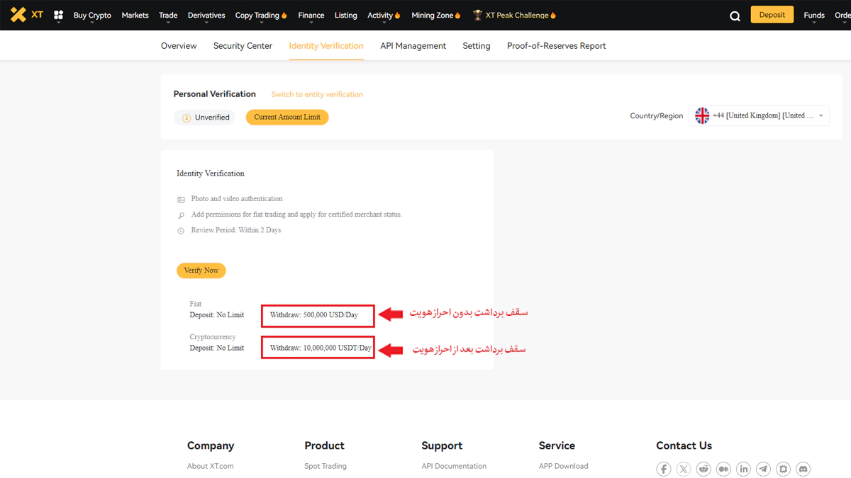Viewport: 851px width, 478px height.
Task: Click the photo authentication image icon
Action: 181,200
